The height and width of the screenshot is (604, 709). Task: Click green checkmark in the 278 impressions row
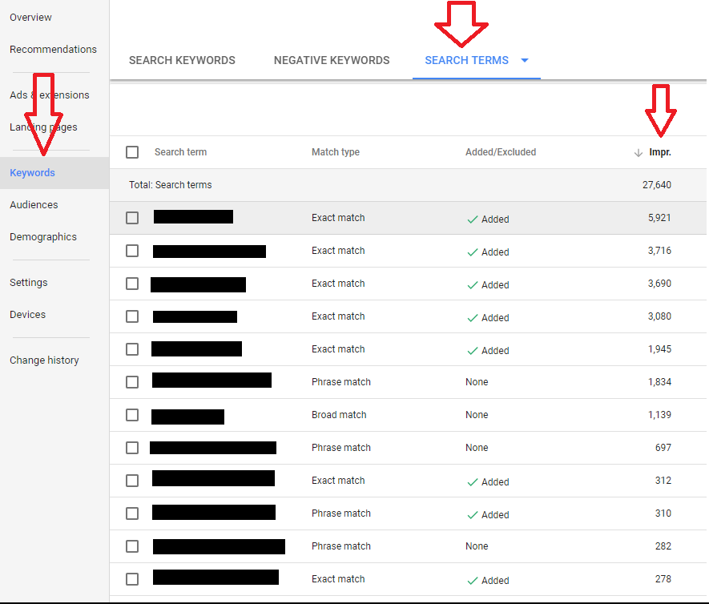(x=473, y=580)
